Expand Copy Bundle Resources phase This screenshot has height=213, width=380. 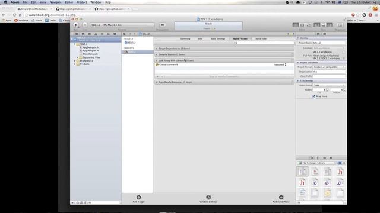pyautogui.click(x=156, y=82)
